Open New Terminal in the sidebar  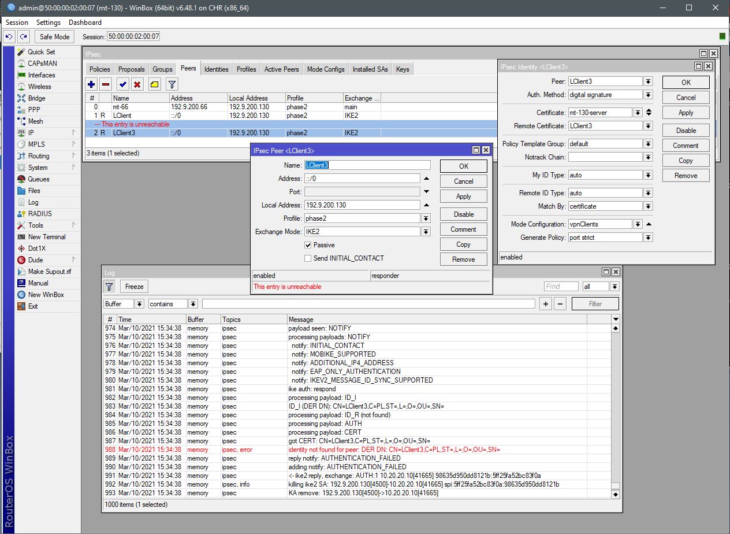(x=47, y=237)
